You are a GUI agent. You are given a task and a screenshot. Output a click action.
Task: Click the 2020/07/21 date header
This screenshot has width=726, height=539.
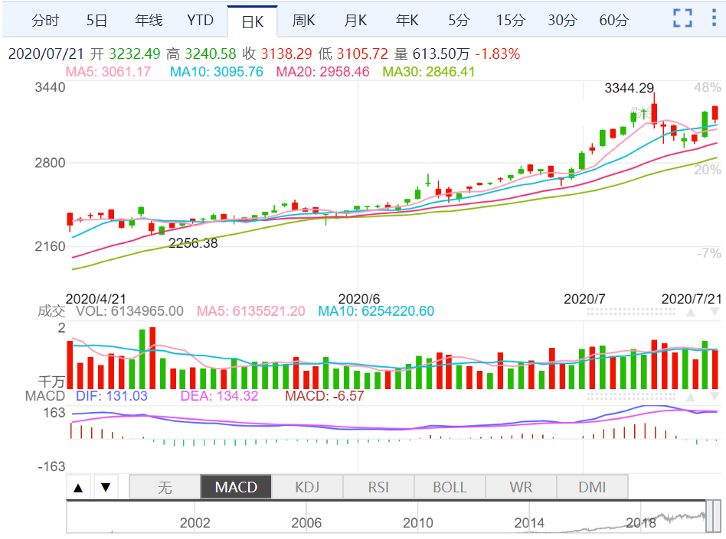point(46,54)
